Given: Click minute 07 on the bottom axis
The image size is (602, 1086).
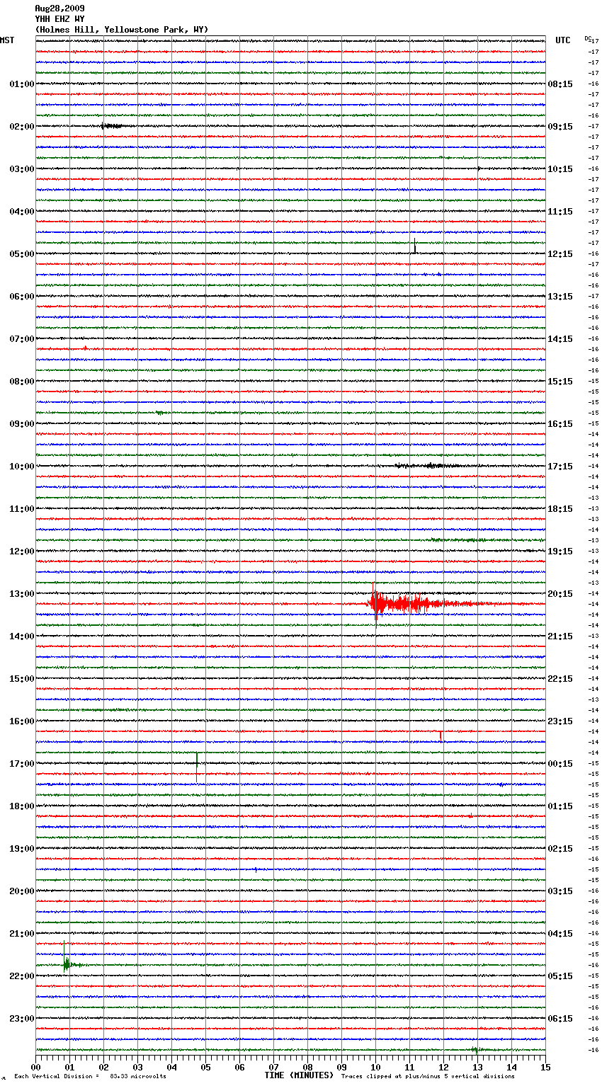Looking at the screenshot, I should (273, 1067).
